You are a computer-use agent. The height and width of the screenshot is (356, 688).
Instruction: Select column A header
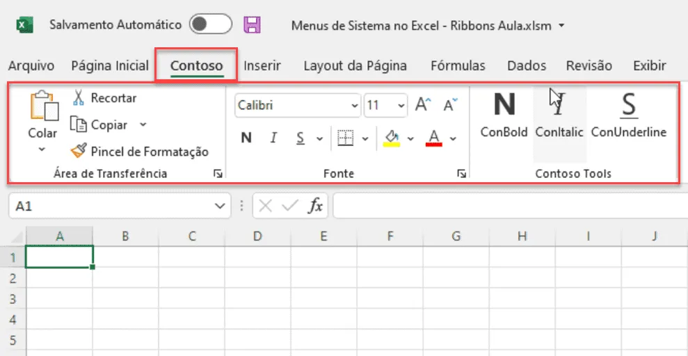(x=60, y=236)
